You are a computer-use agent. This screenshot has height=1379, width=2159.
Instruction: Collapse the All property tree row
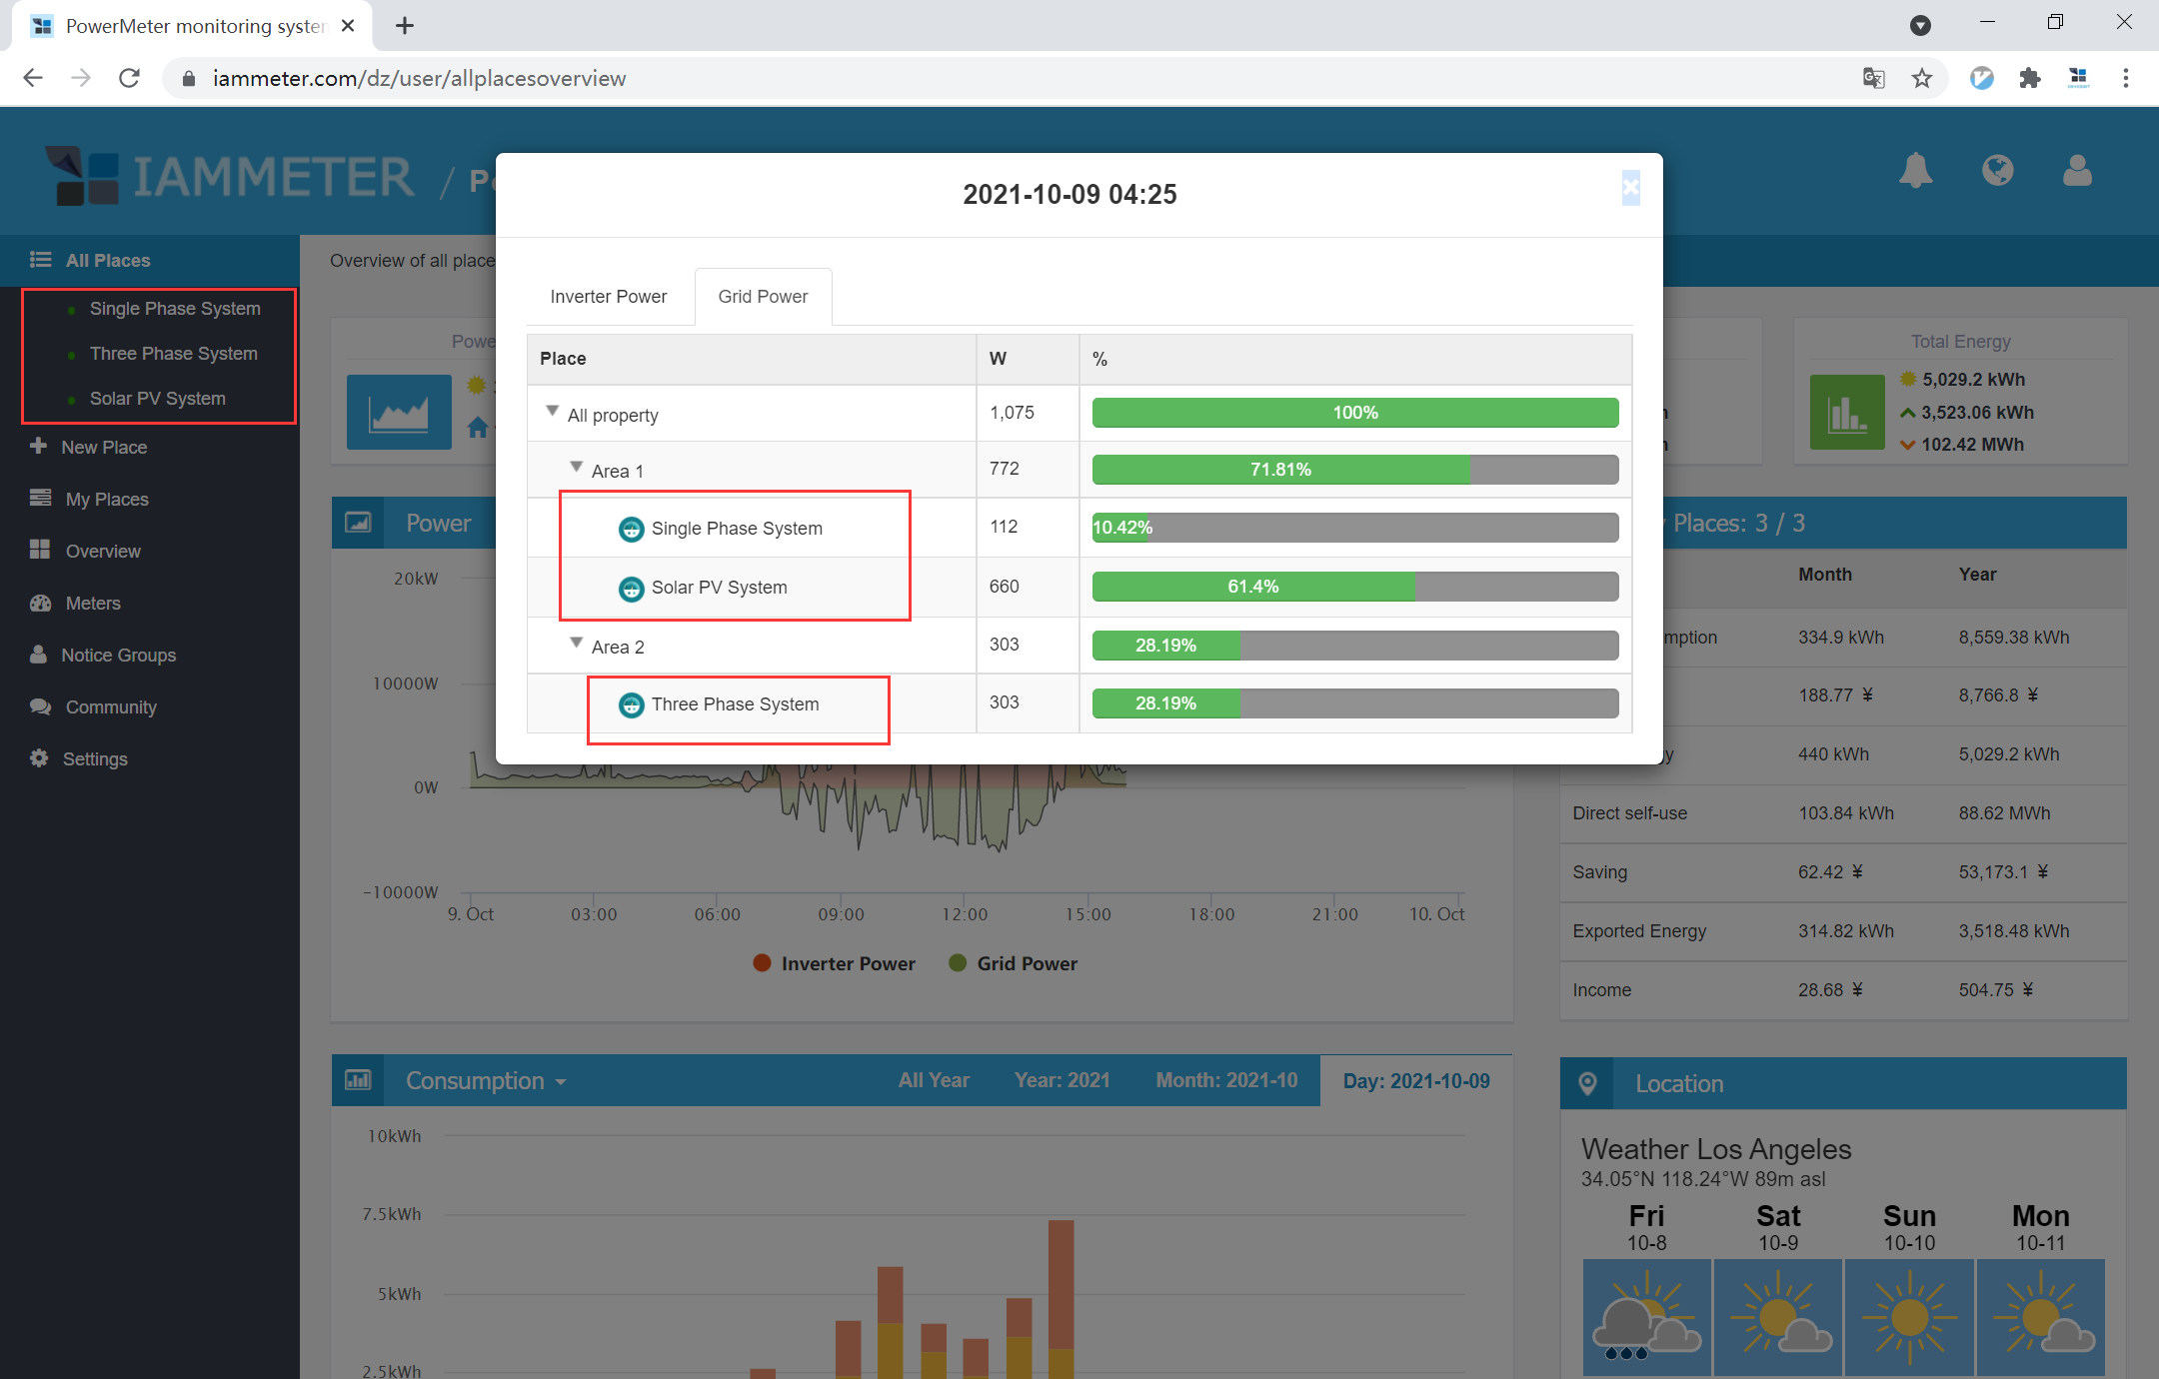(553, 411)
